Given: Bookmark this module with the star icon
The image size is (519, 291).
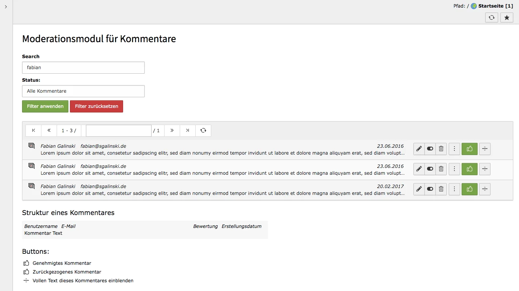Looking at the screenshot, I should point(506,17).
